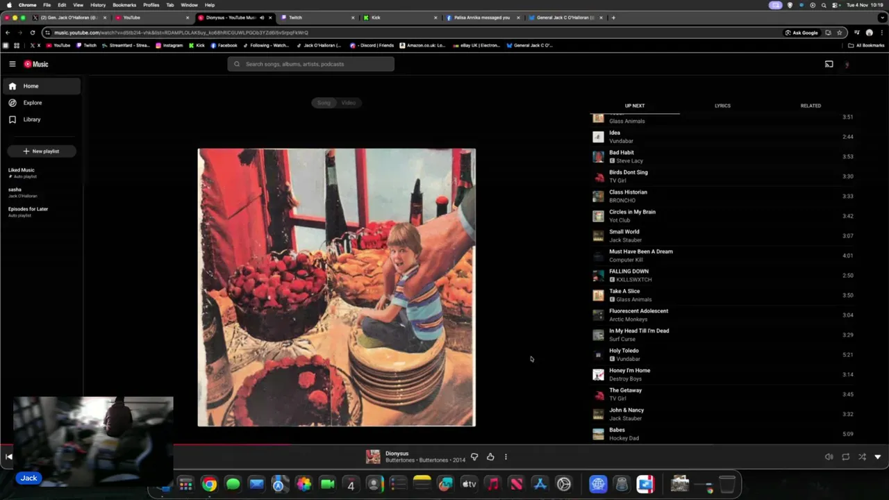This screenshot has width=889, height=500.
Task: Dislike the song Dionysus
Action: [474, 457]
